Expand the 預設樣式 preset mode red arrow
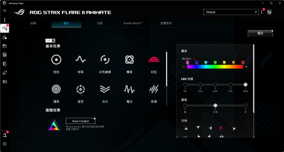Screen dimensions: 284x152 pos(194,59)
